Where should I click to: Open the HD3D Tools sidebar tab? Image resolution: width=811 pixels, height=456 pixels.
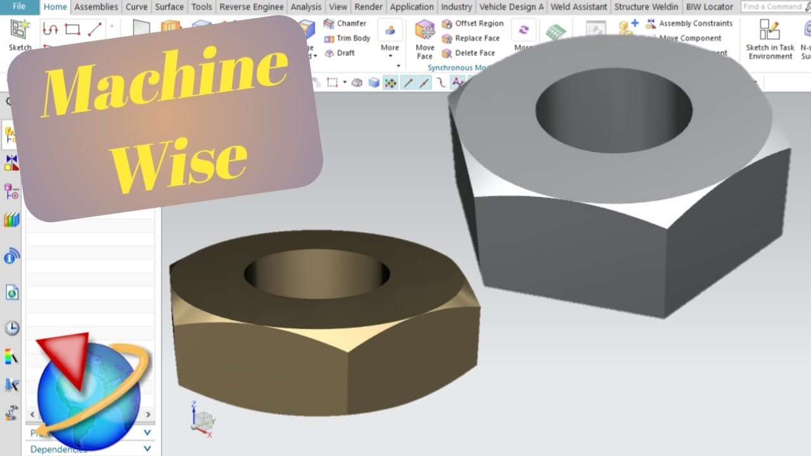click(11, 256)
